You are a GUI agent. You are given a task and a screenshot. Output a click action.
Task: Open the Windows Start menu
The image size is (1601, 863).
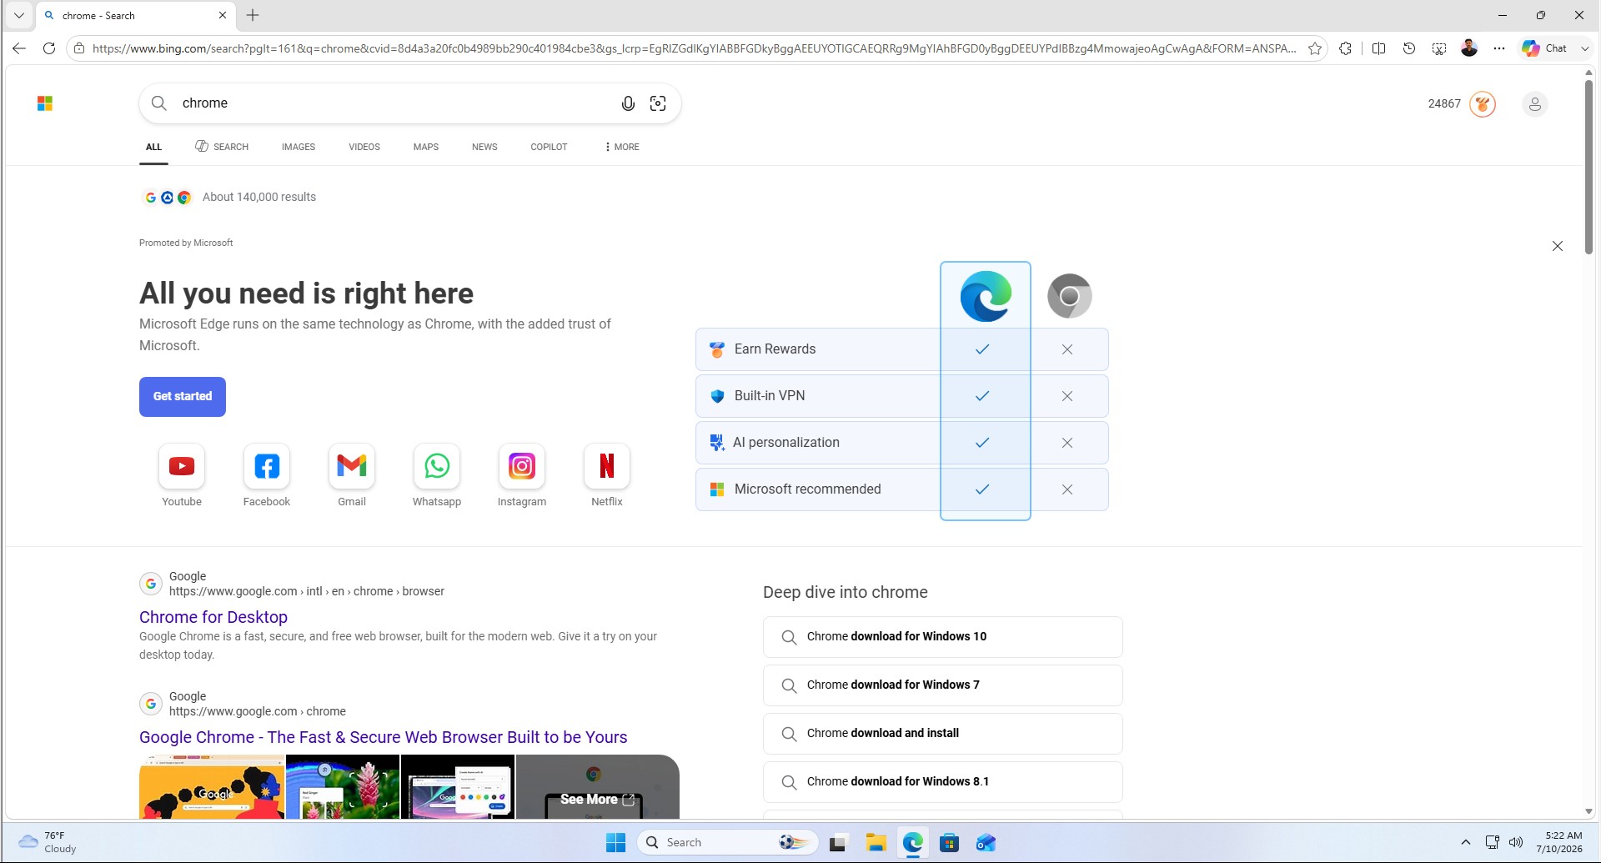coord(616,843)
